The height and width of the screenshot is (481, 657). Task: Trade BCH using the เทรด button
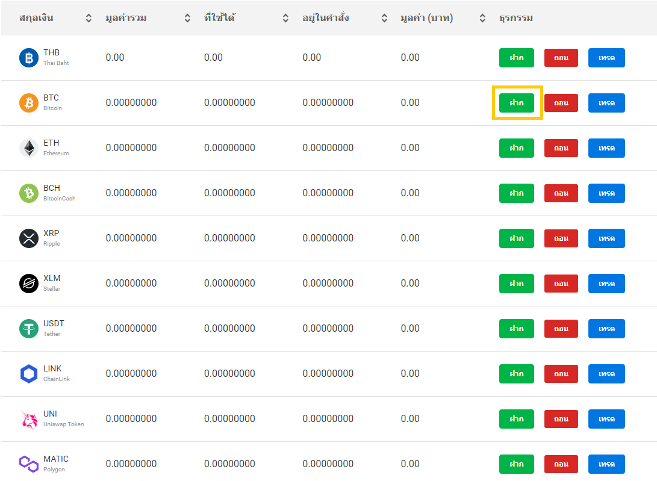[x=606, y=193]
